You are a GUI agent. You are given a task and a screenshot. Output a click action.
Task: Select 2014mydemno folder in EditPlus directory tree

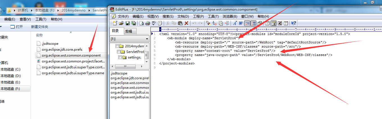point(134,46)
